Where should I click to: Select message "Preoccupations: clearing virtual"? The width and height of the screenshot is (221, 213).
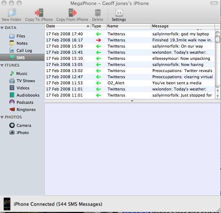pos(182,77)
